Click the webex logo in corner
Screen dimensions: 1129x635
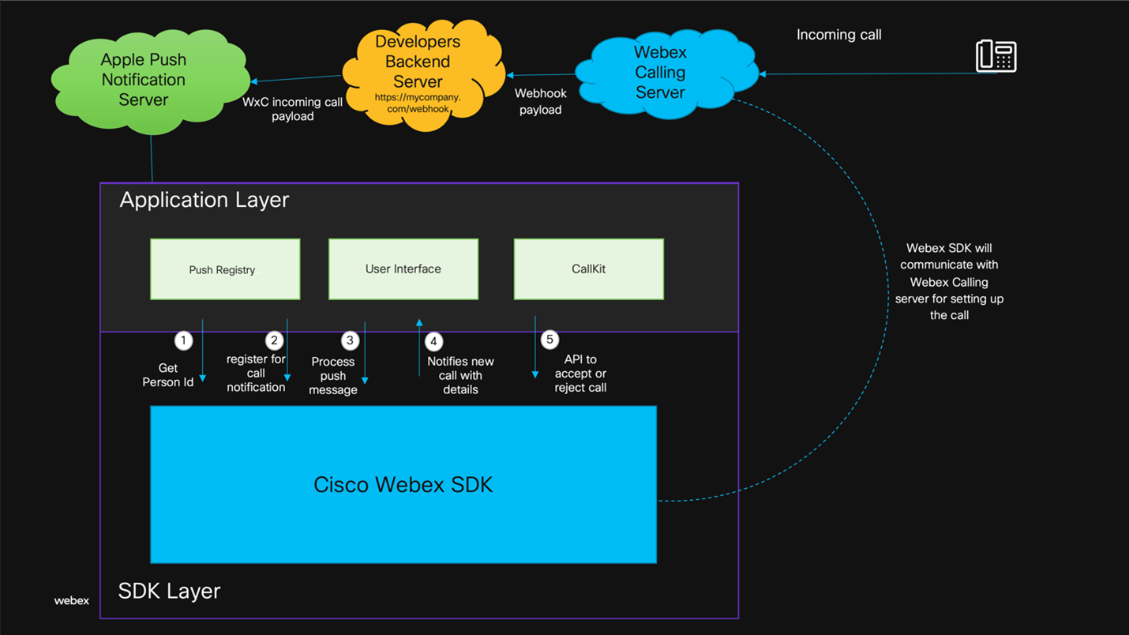[x=71, y=600]
